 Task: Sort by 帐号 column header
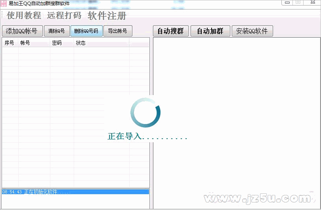click(34, 43)
